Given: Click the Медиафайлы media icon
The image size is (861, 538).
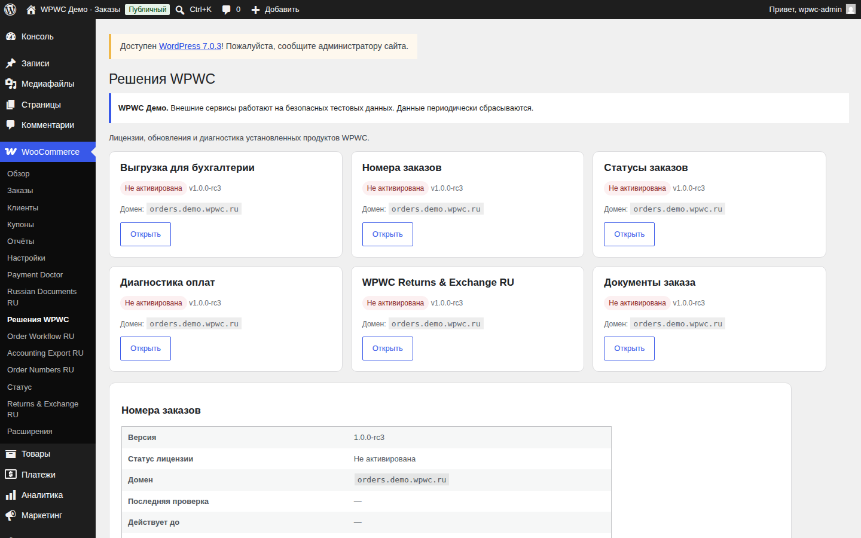Looking at the screenshot, I should pos(11,84).
